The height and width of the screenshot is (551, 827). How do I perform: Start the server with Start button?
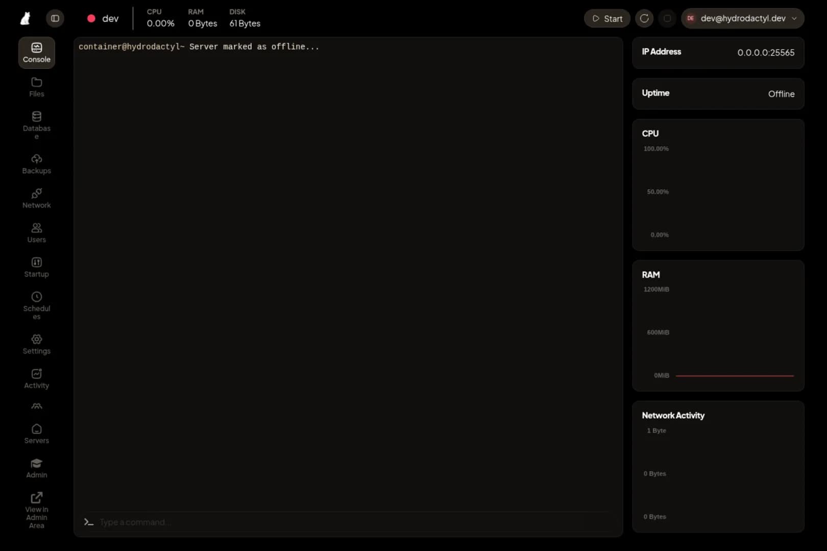click(607, 18)
